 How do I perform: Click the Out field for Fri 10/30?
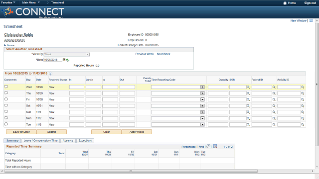(127, 99)
